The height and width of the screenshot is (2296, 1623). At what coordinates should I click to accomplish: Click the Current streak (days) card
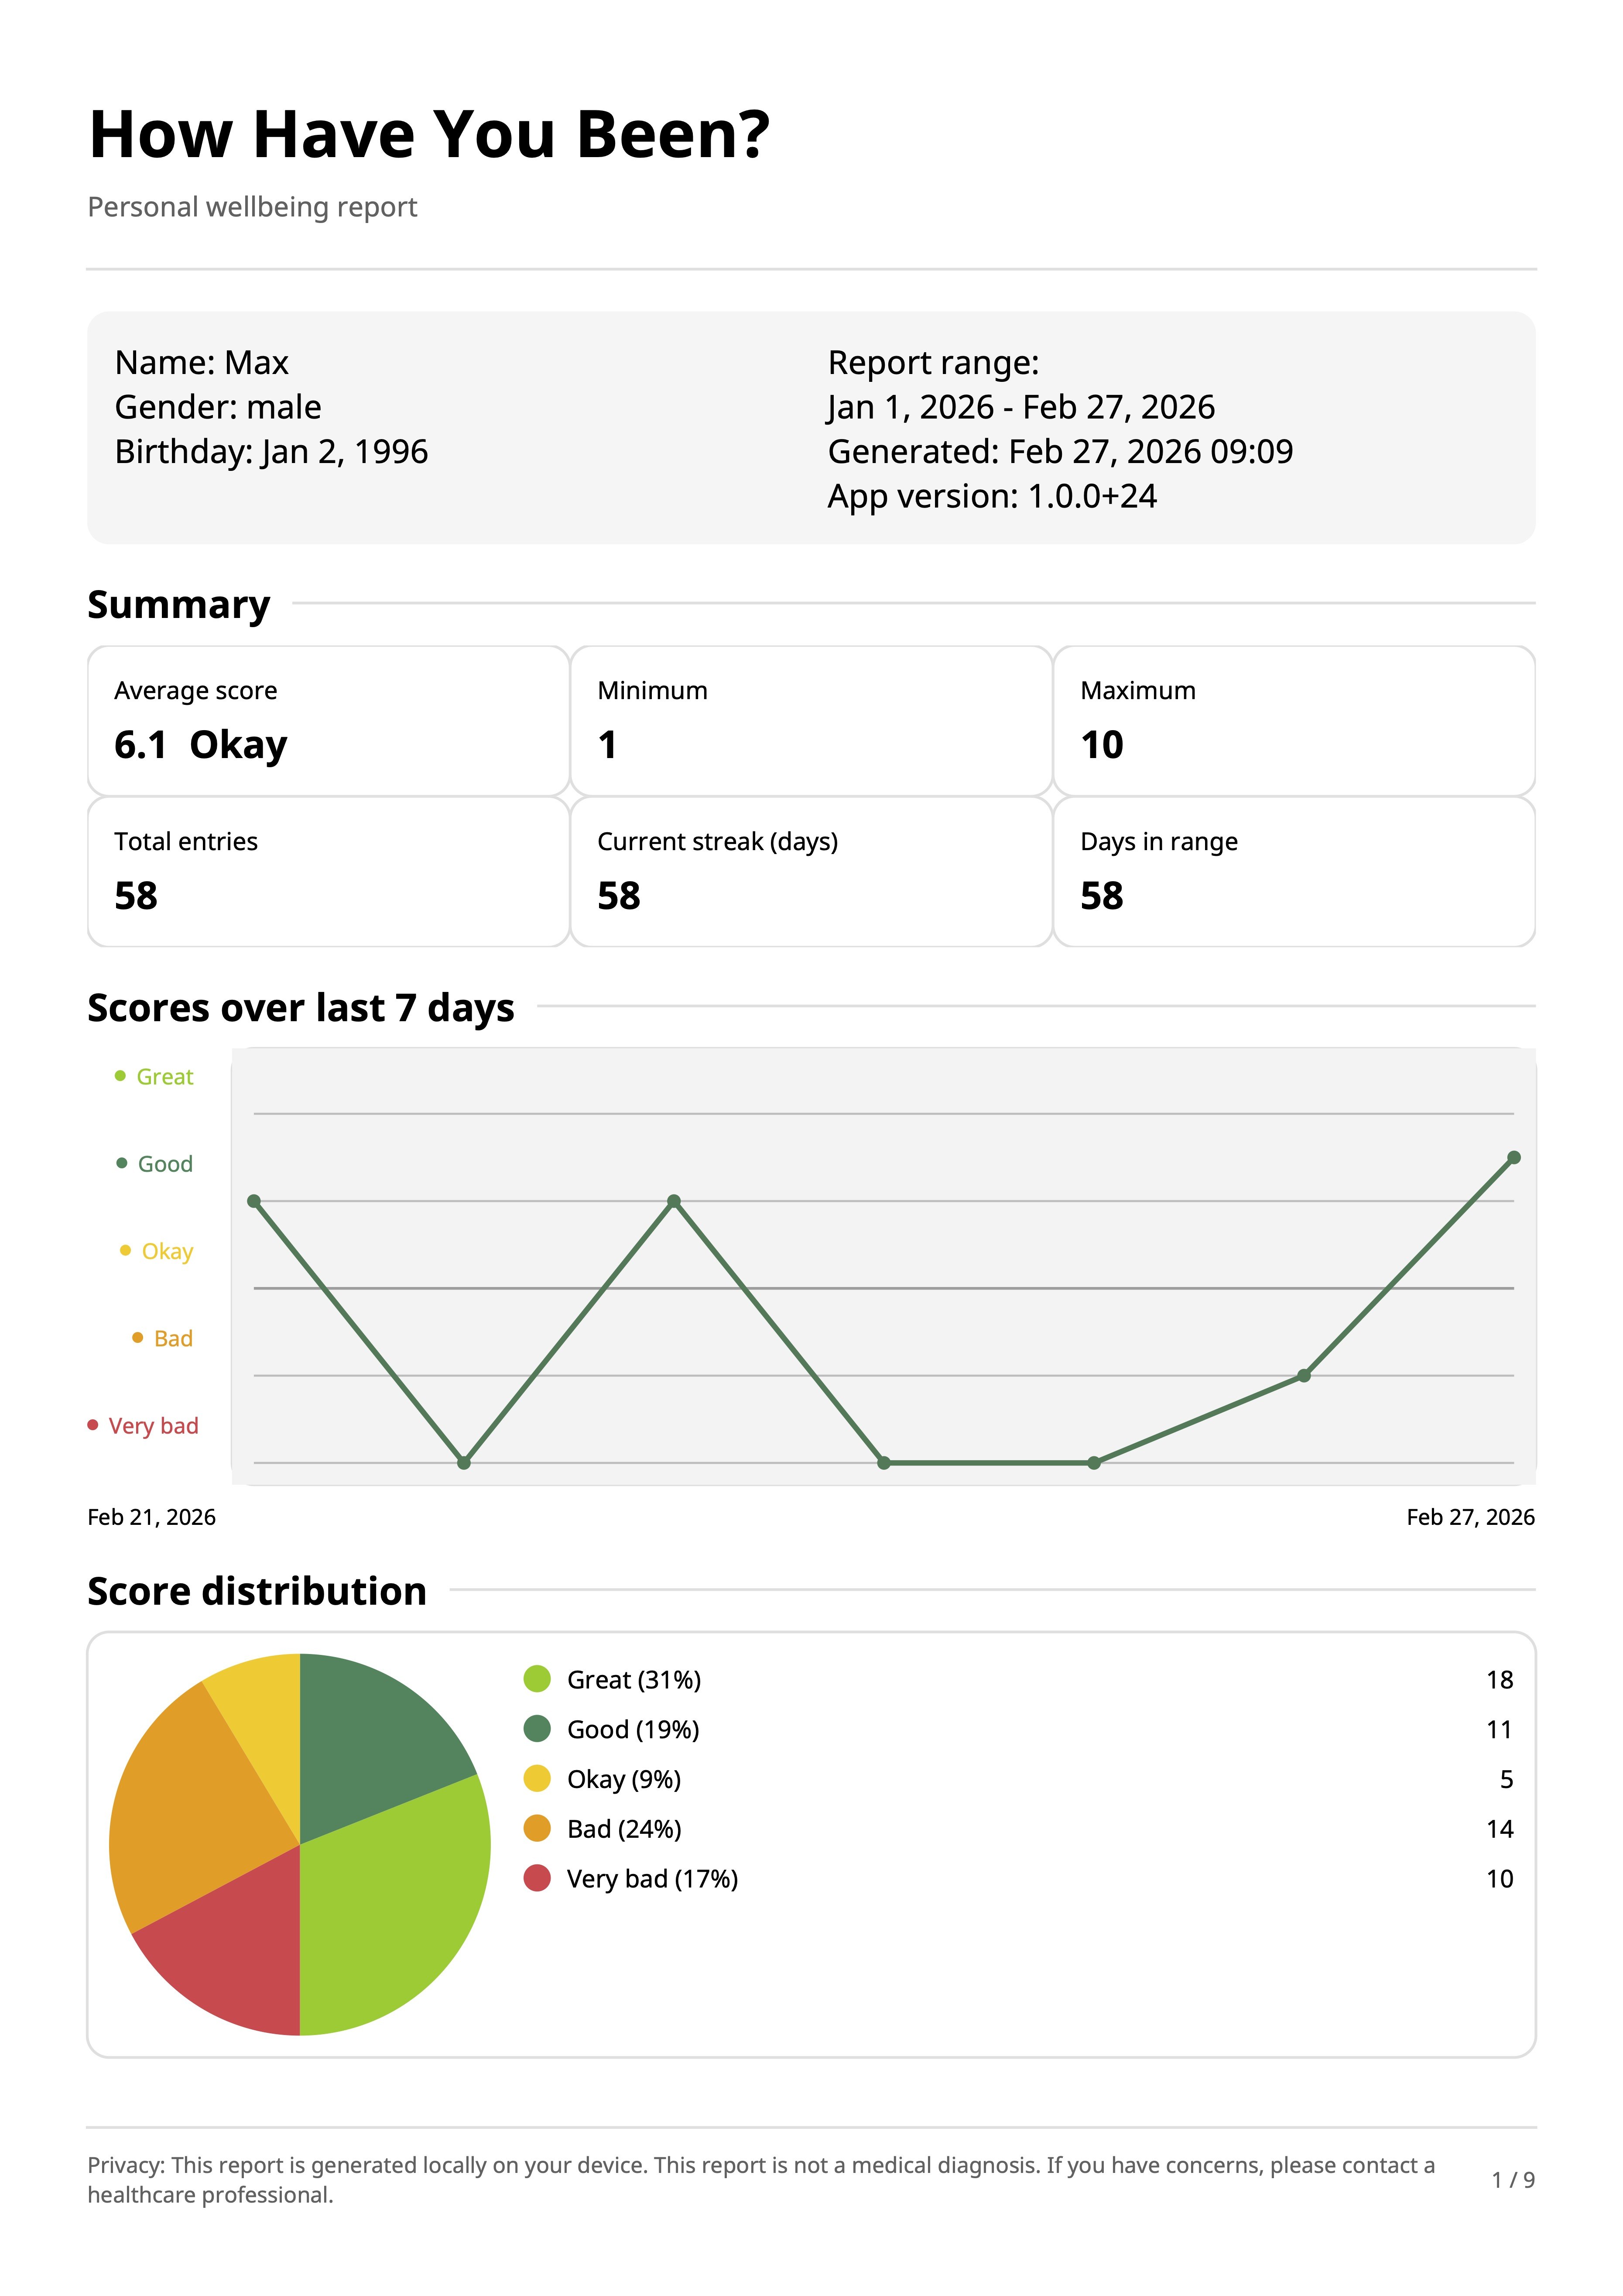[811, 872]
